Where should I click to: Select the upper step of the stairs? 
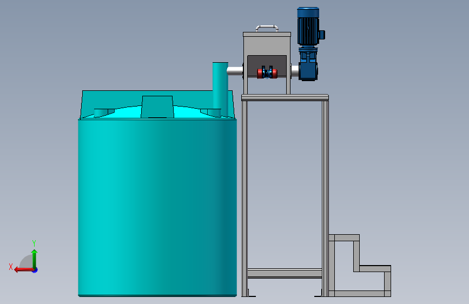[344, 238]
